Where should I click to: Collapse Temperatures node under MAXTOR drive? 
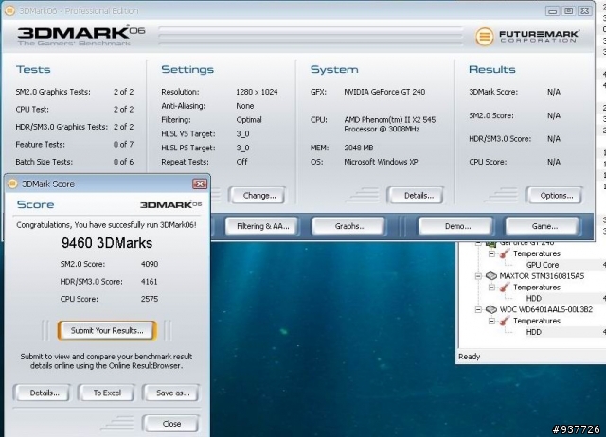[491, 288]
